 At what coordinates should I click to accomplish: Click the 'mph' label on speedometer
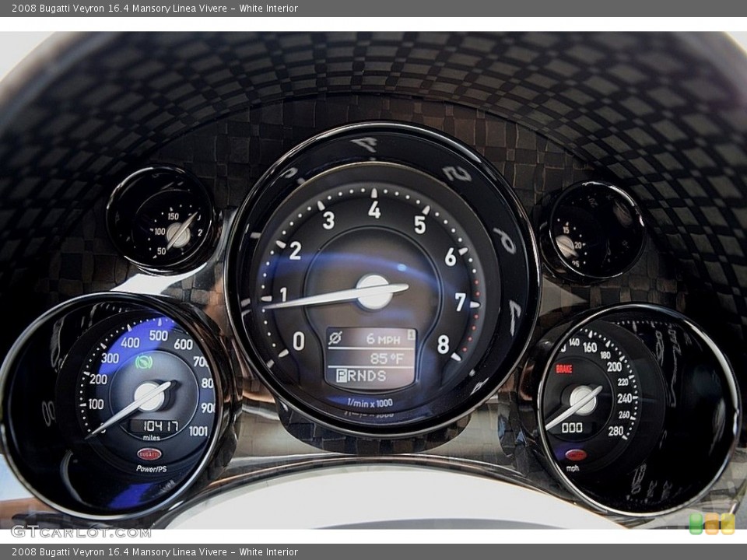(x=573, y=468)
